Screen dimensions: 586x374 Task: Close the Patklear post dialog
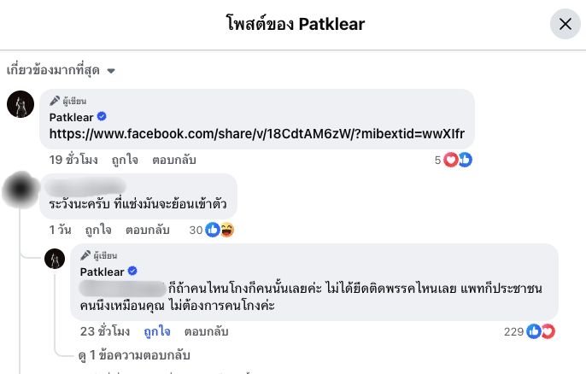[x=565, y=24]
